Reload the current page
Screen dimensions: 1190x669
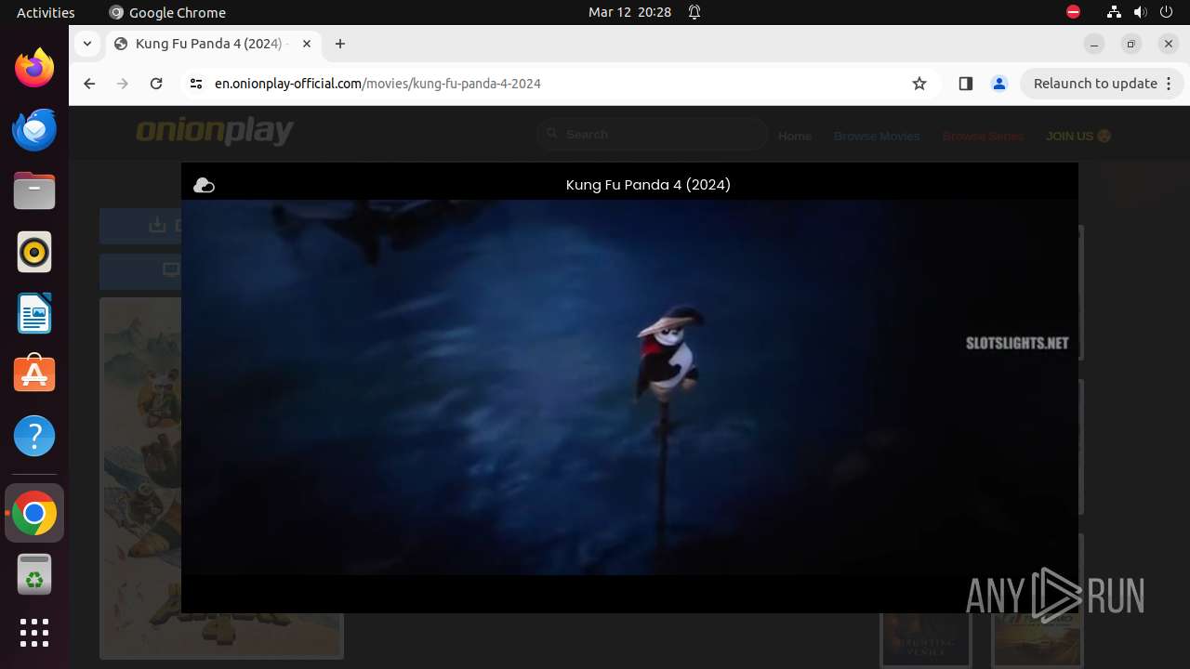156,84
